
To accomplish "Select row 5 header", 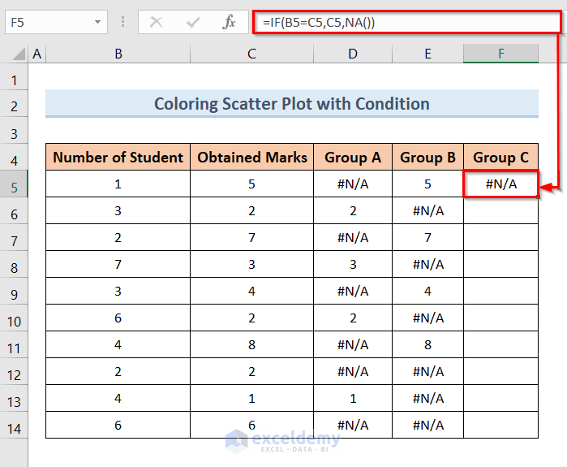I will coord(14,184).
